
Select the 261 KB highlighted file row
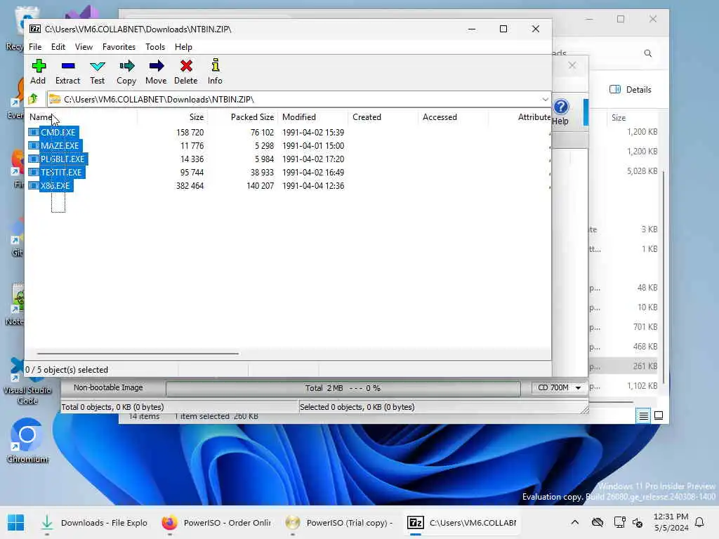(624, 366)
